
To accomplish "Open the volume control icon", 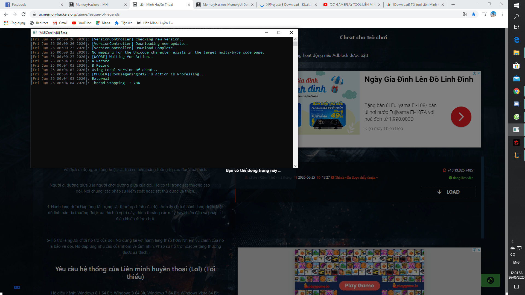I will pyautogui.click(x=513, y=255).
